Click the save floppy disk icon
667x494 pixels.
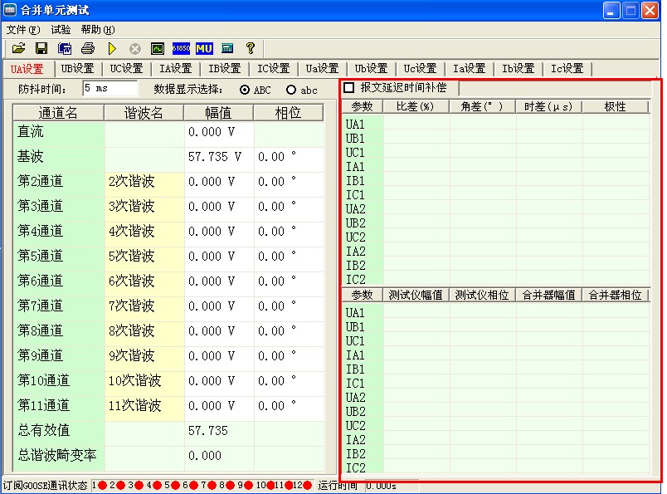41,49
